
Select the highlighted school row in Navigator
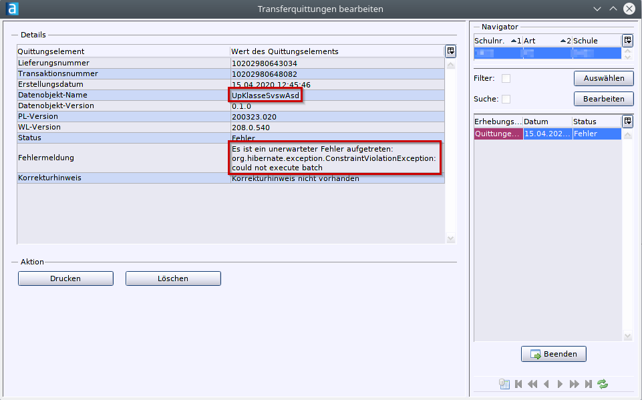coord(547,53)
